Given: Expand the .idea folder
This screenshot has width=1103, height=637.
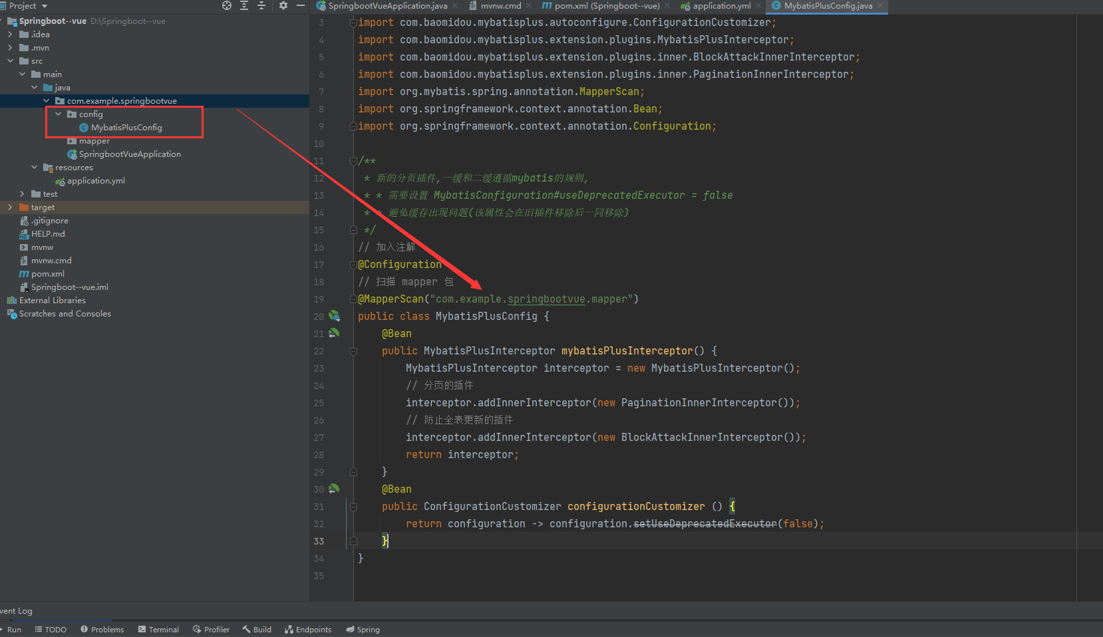Looking at the screenshot, I should (x=10, y=35).
